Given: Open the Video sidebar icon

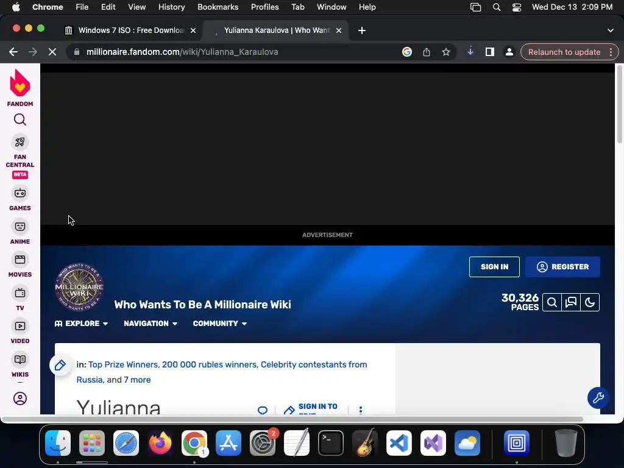Looking at the screenshot, I should pyautogui.click(x=20, y=327).
